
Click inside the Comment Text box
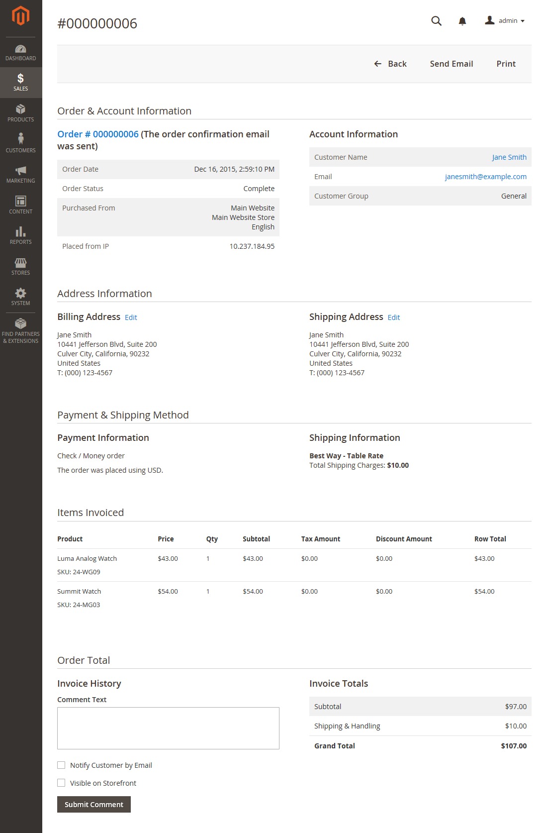point(168,728)
